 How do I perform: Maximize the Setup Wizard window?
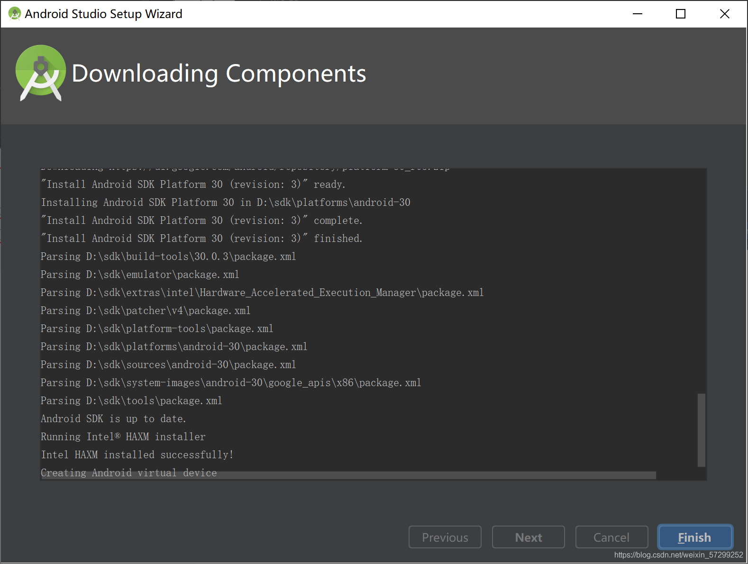tap(681, 14)
